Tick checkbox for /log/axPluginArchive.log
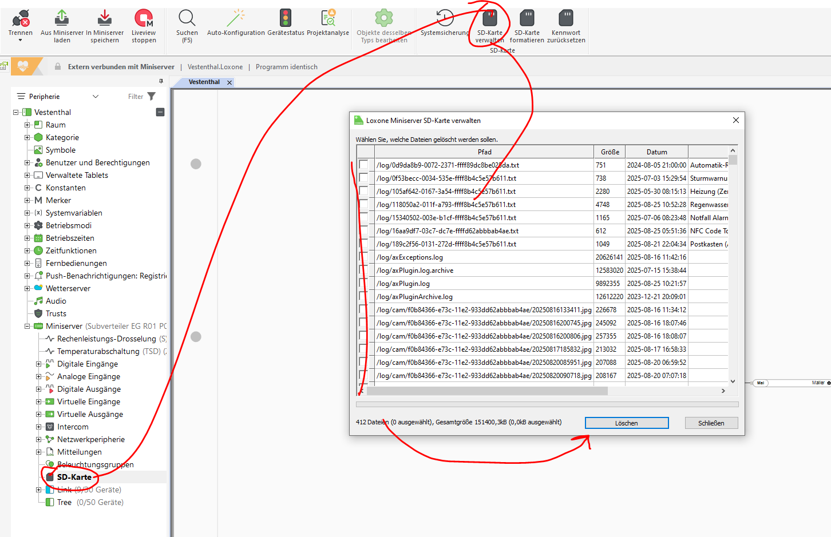The image size is (831, 537). coord(363,296)
